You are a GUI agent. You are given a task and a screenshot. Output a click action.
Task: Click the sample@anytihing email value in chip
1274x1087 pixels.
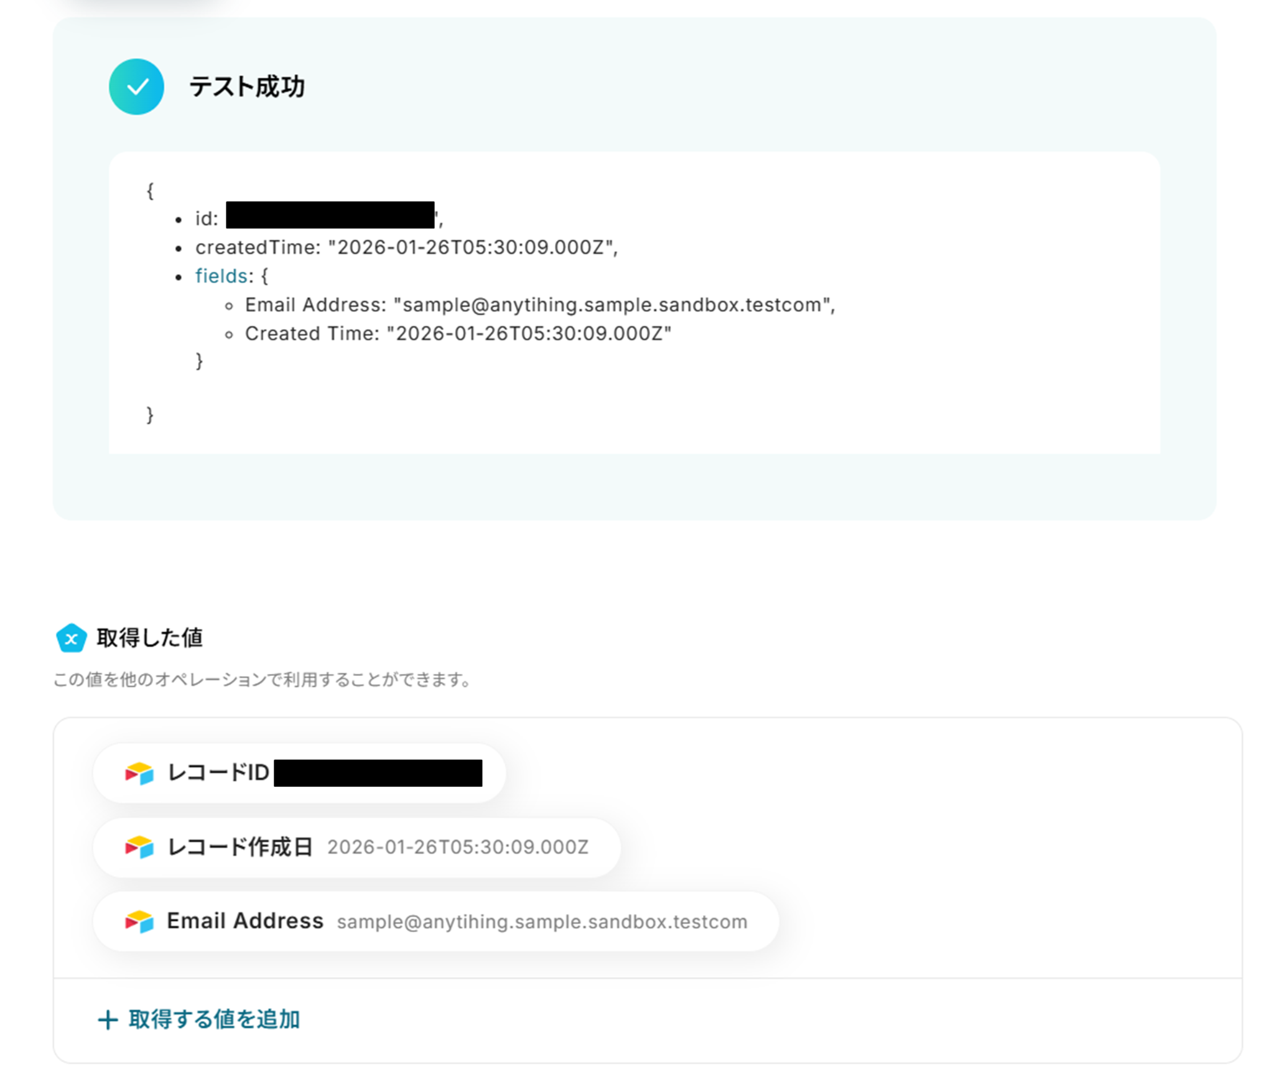[542, 922]
